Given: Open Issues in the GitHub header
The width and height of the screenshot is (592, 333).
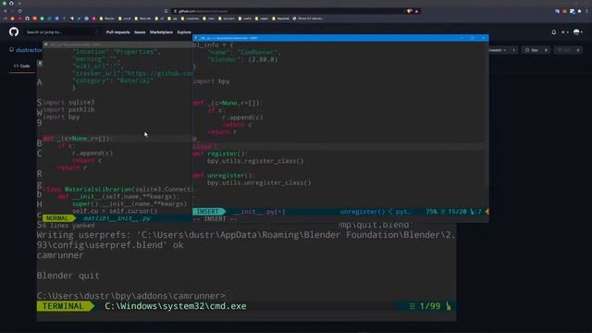Looking at the screenshot, I should [140, 32].
